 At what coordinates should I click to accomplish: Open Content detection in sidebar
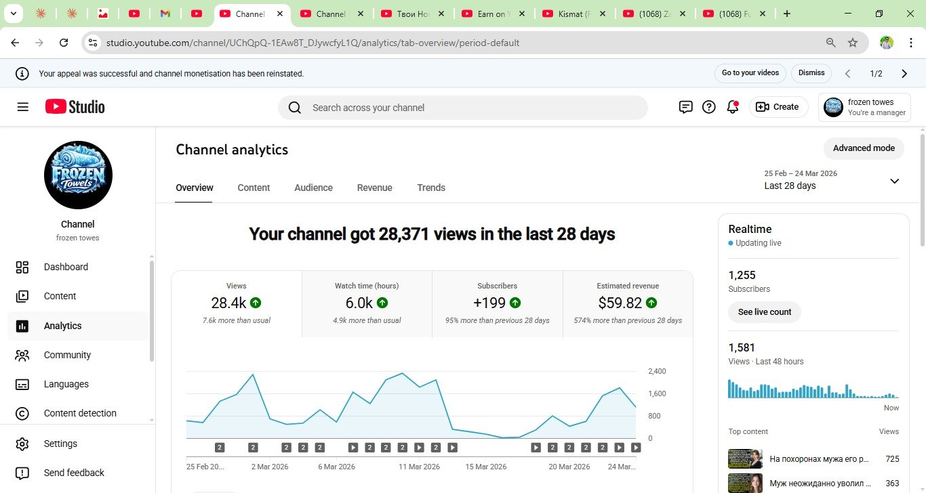coord(80,413)
